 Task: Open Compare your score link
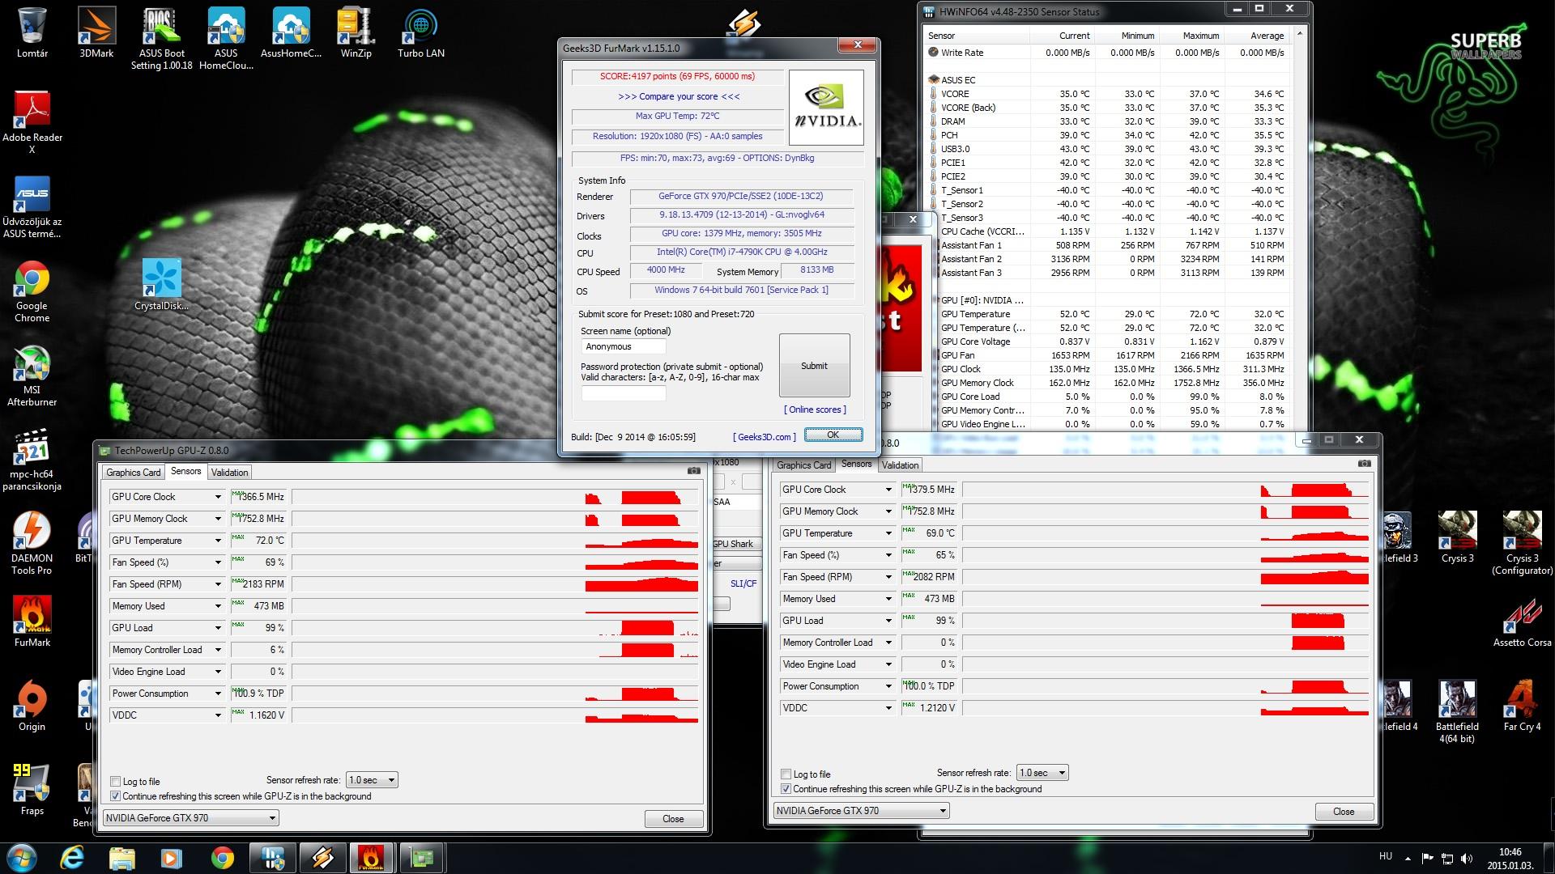click(679, 96)
